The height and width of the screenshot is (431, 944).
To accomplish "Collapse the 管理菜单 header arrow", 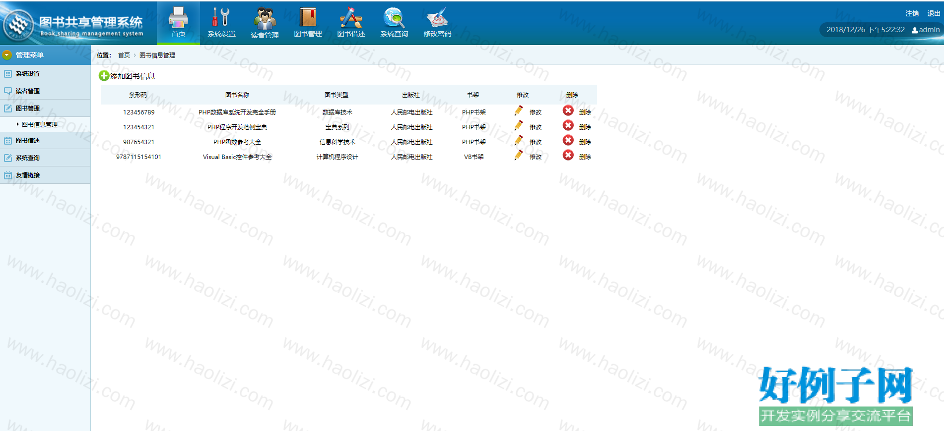I will point(7,55).
